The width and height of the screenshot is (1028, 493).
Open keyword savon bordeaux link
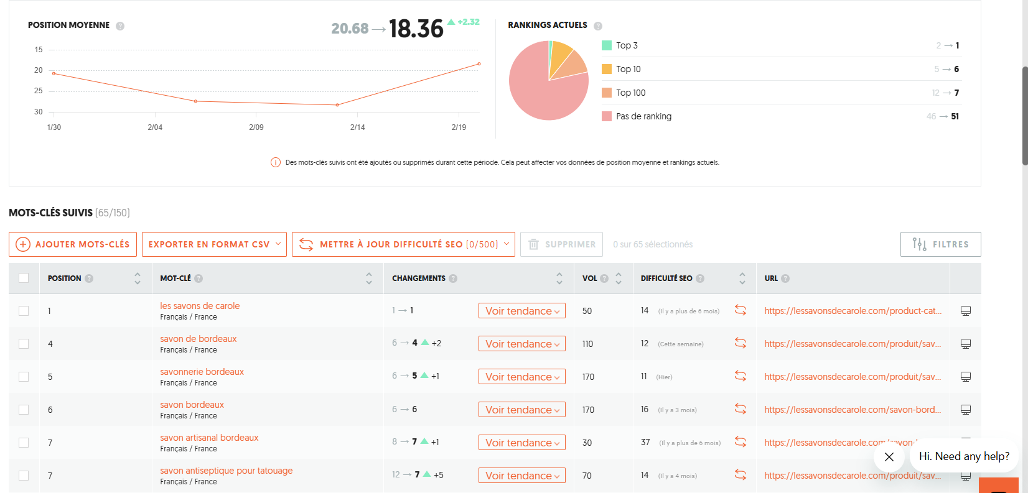point(192,405)
